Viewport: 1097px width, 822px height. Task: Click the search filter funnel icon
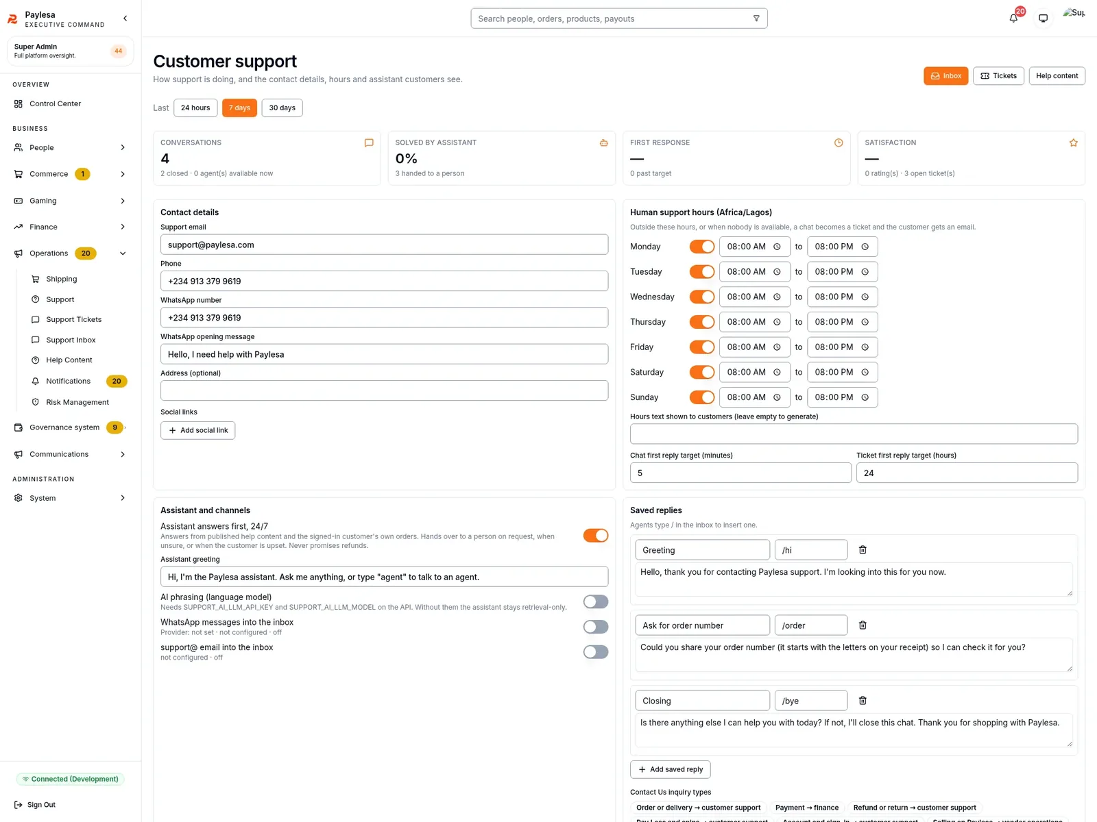[756, 18]
